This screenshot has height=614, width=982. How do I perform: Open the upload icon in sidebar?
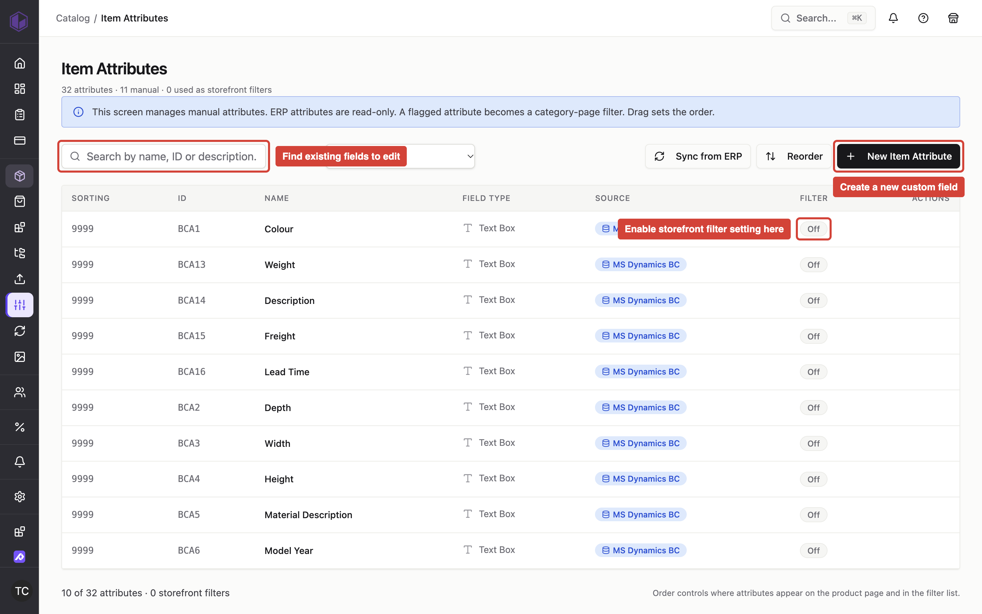(19, 279)
